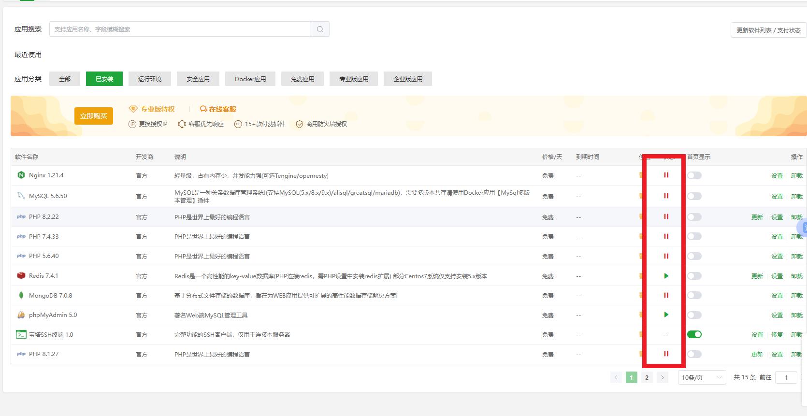
Task: Enable home display toggle for Nginx 1.21.4
Action: pyautogui.click(x=694, y=175)
